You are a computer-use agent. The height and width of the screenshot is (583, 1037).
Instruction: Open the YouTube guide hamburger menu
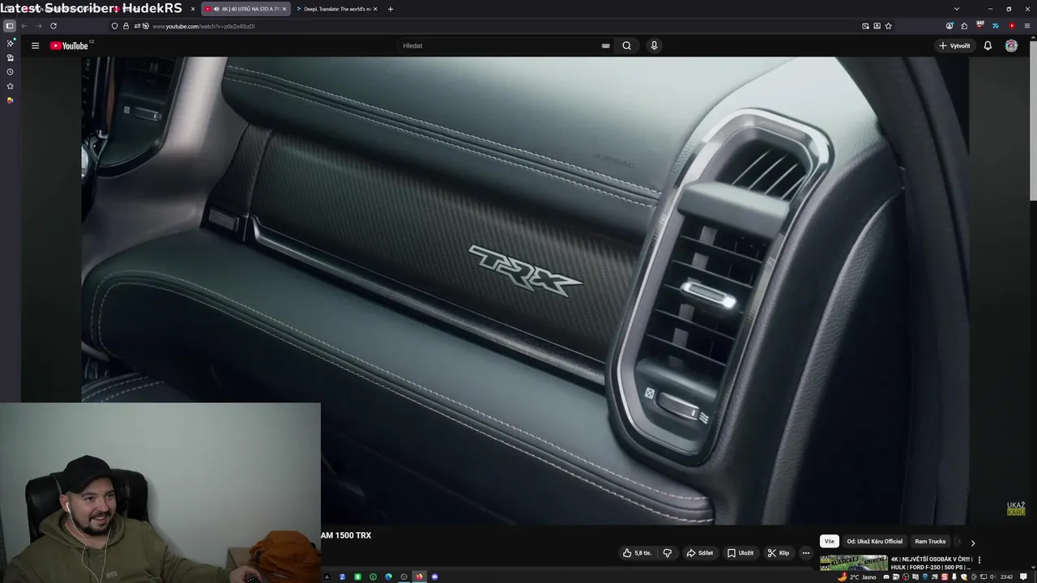click(x=35, y=45)
